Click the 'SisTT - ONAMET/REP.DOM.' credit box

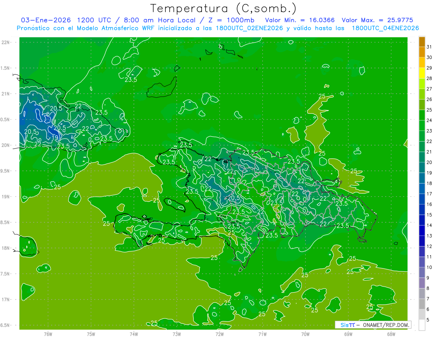click(x=373, y=325)
